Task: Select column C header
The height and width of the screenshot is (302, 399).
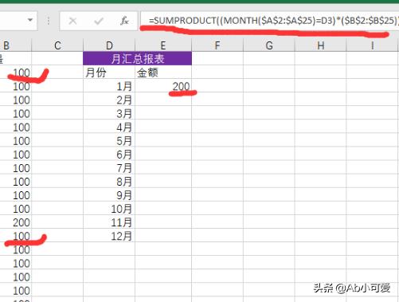Action: click(x=57, y=45)
